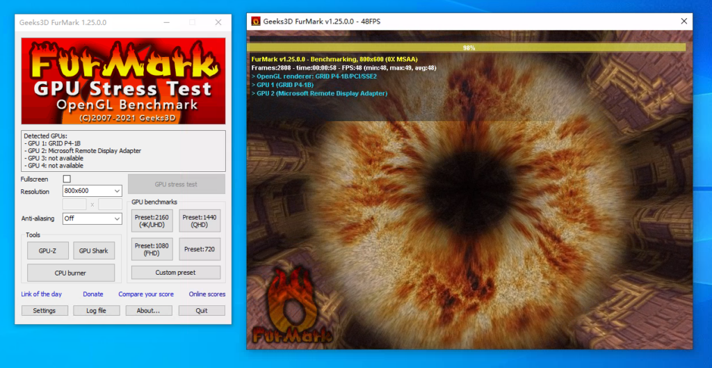Expand the Anti-aliasing dropdown set to Off
This screenshot has width=712, height=368.
(92, 218)
